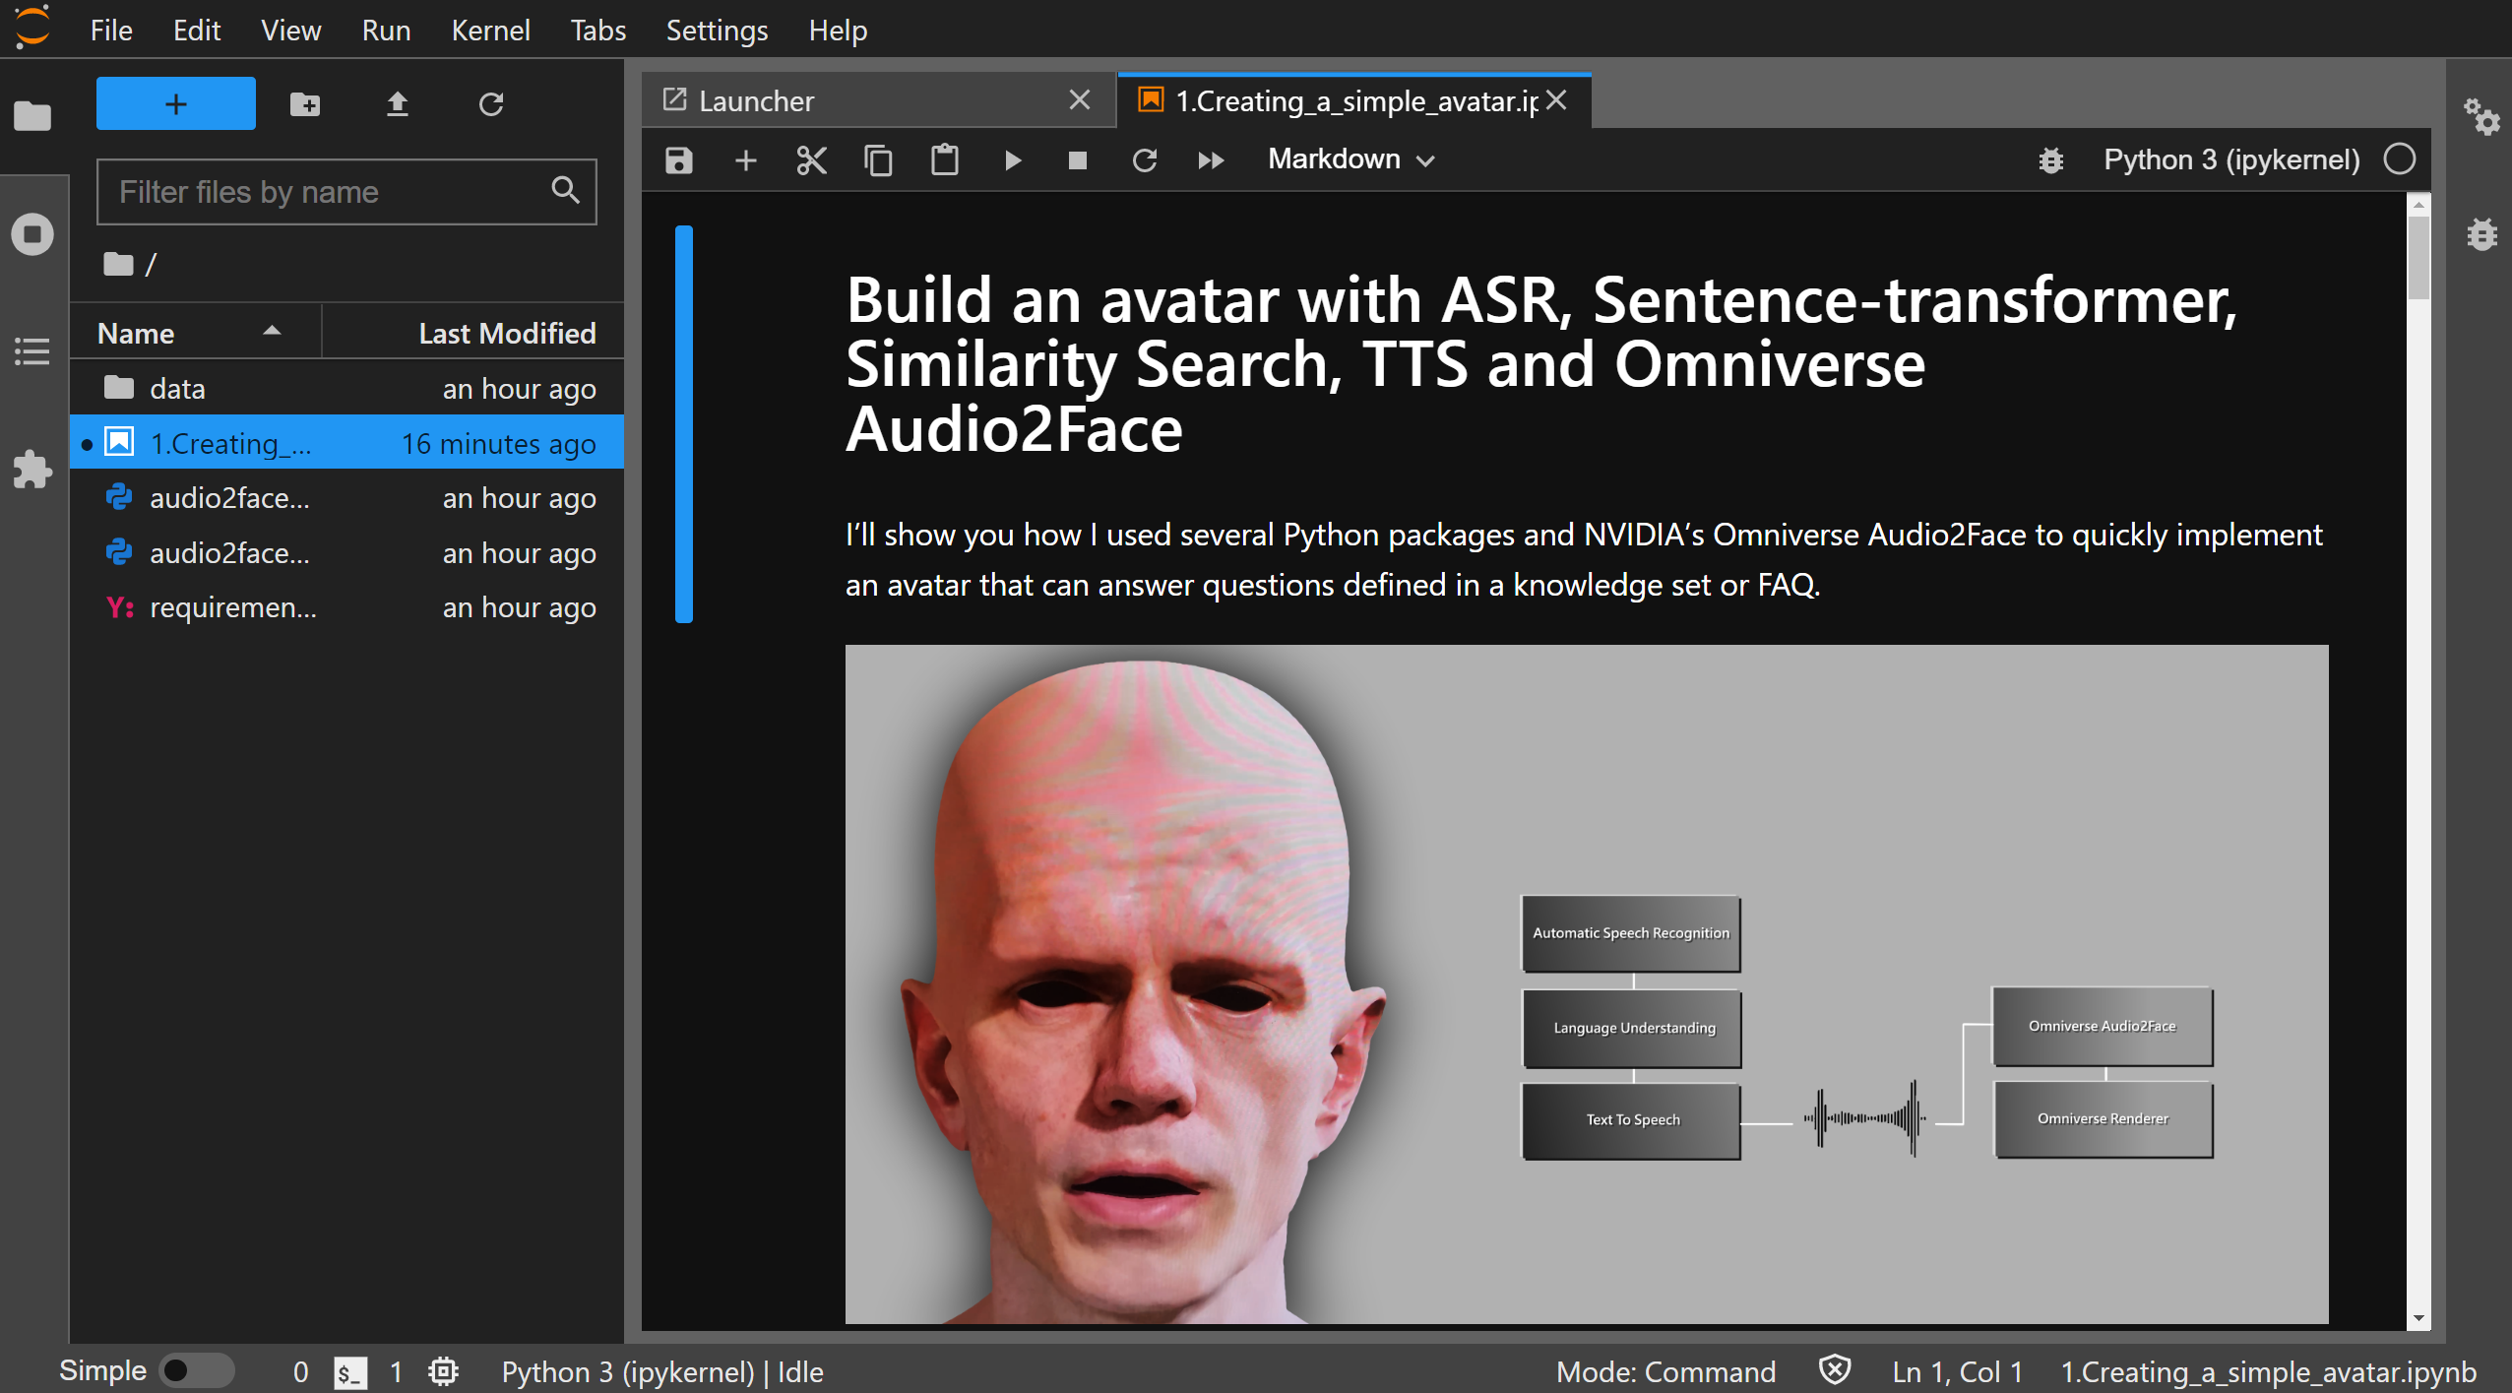Open the Table of Contents sidebar
The image size is (2512, 1393).
(32, 351)
